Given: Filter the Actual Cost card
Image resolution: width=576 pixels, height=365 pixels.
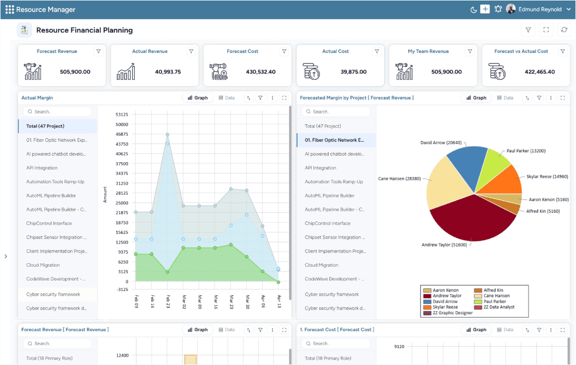Looking at the screenshot, I should pos(377,51).
